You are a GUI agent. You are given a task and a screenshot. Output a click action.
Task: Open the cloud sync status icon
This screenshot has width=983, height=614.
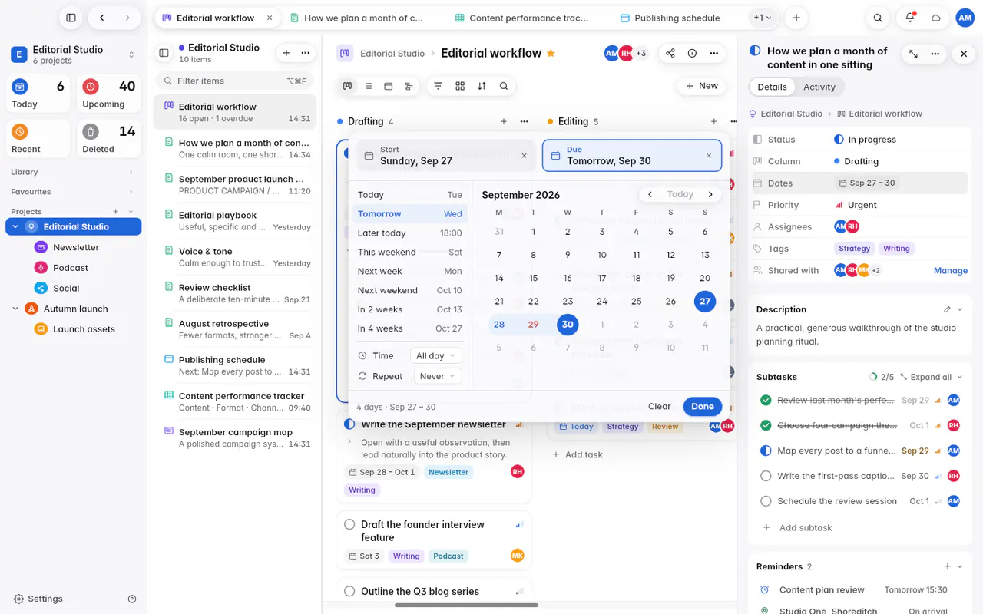(x=936, y=18)
